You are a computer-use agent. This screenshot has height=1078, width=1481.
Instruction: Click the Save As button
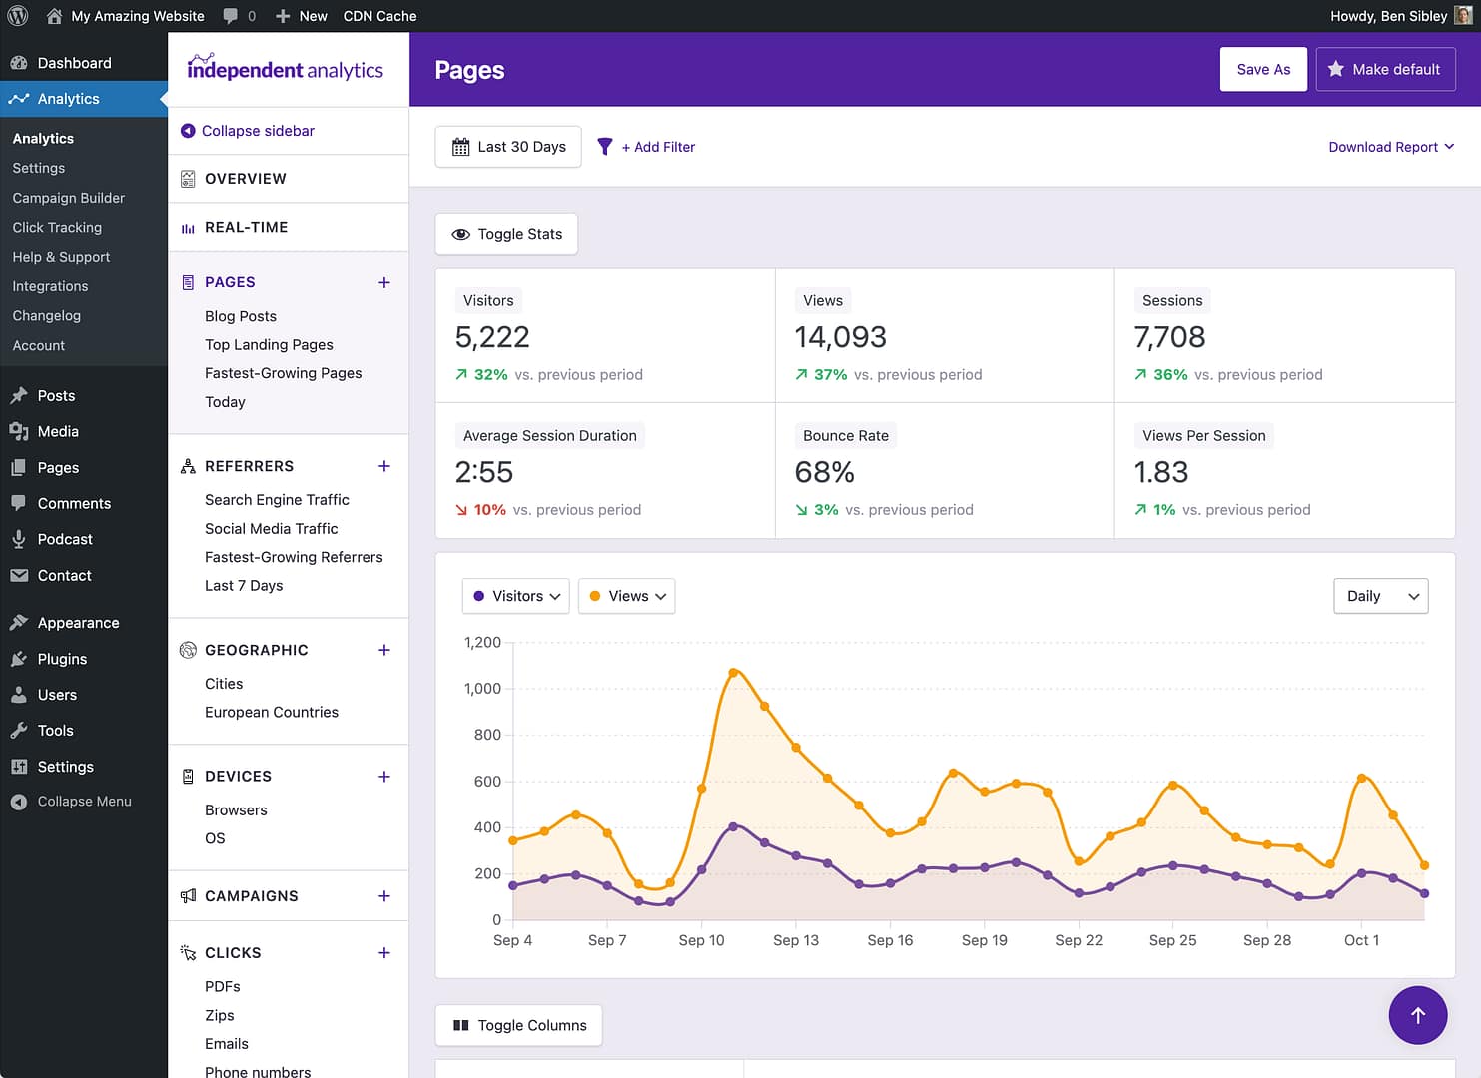click(1262, 69)
